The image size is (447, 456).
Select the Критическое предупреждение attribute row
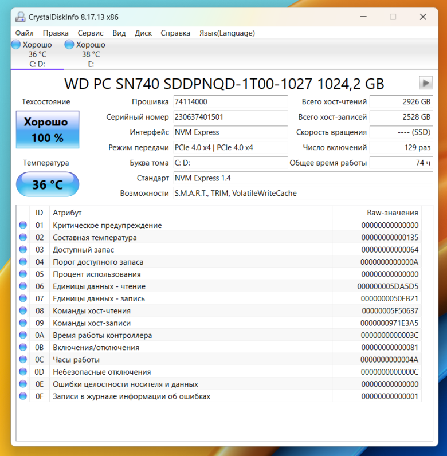pos(219,225)
